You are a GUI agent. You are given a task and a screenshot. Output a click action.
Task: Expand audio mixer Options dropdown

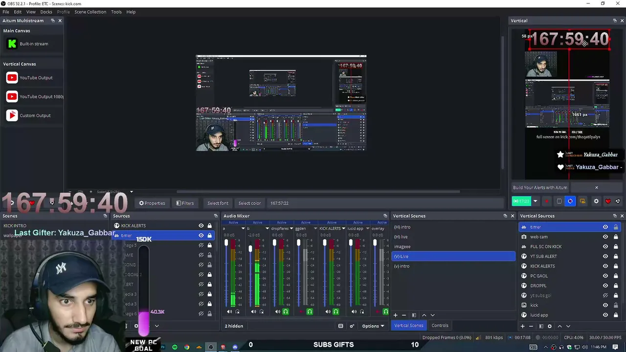[x=373, y=326]
